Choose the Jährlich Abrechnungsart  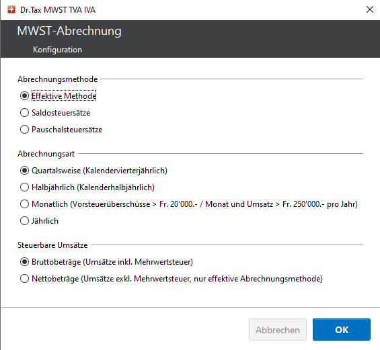24,221
